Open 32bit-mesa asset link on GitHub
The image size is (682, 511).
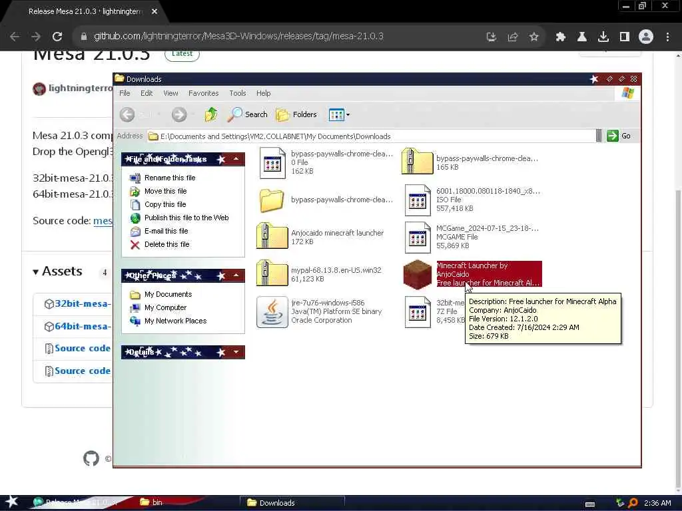tap(83, 303)
